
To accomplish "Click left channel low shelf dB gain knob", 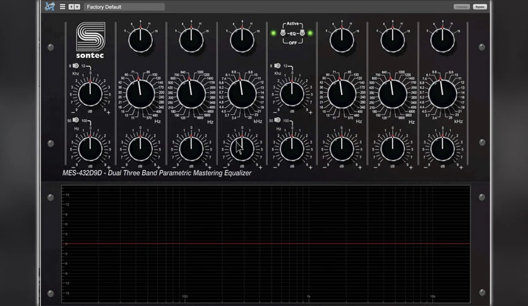I will (90, 149).
